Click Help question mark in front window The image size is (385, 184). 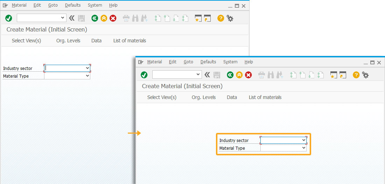pyautogui.click(x=356, y=75)
